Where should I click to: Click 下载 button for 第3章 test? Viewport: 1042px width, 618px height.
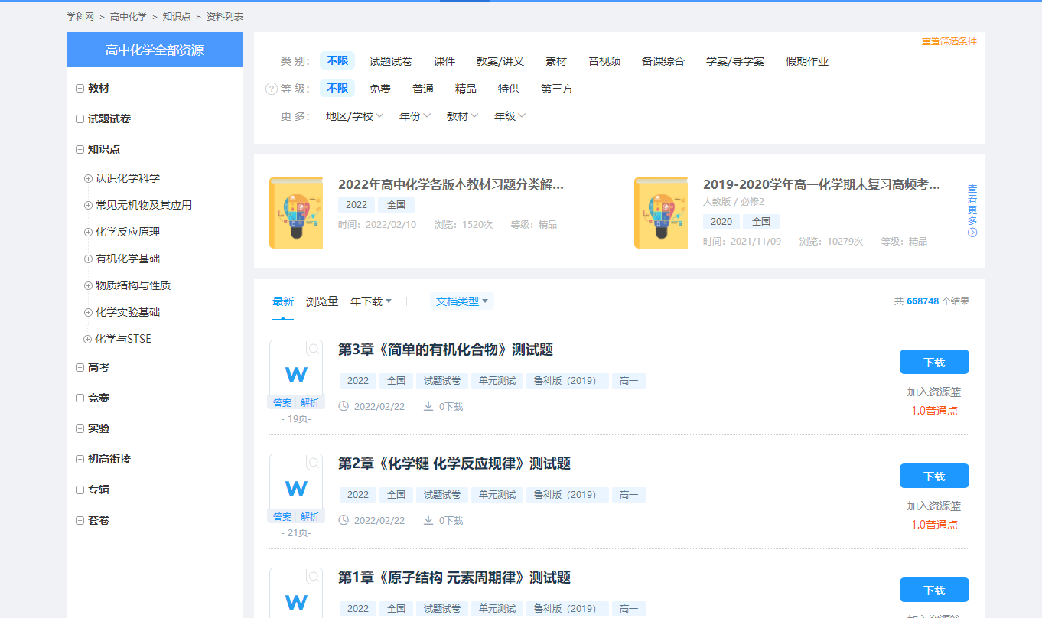coord(934,362)
